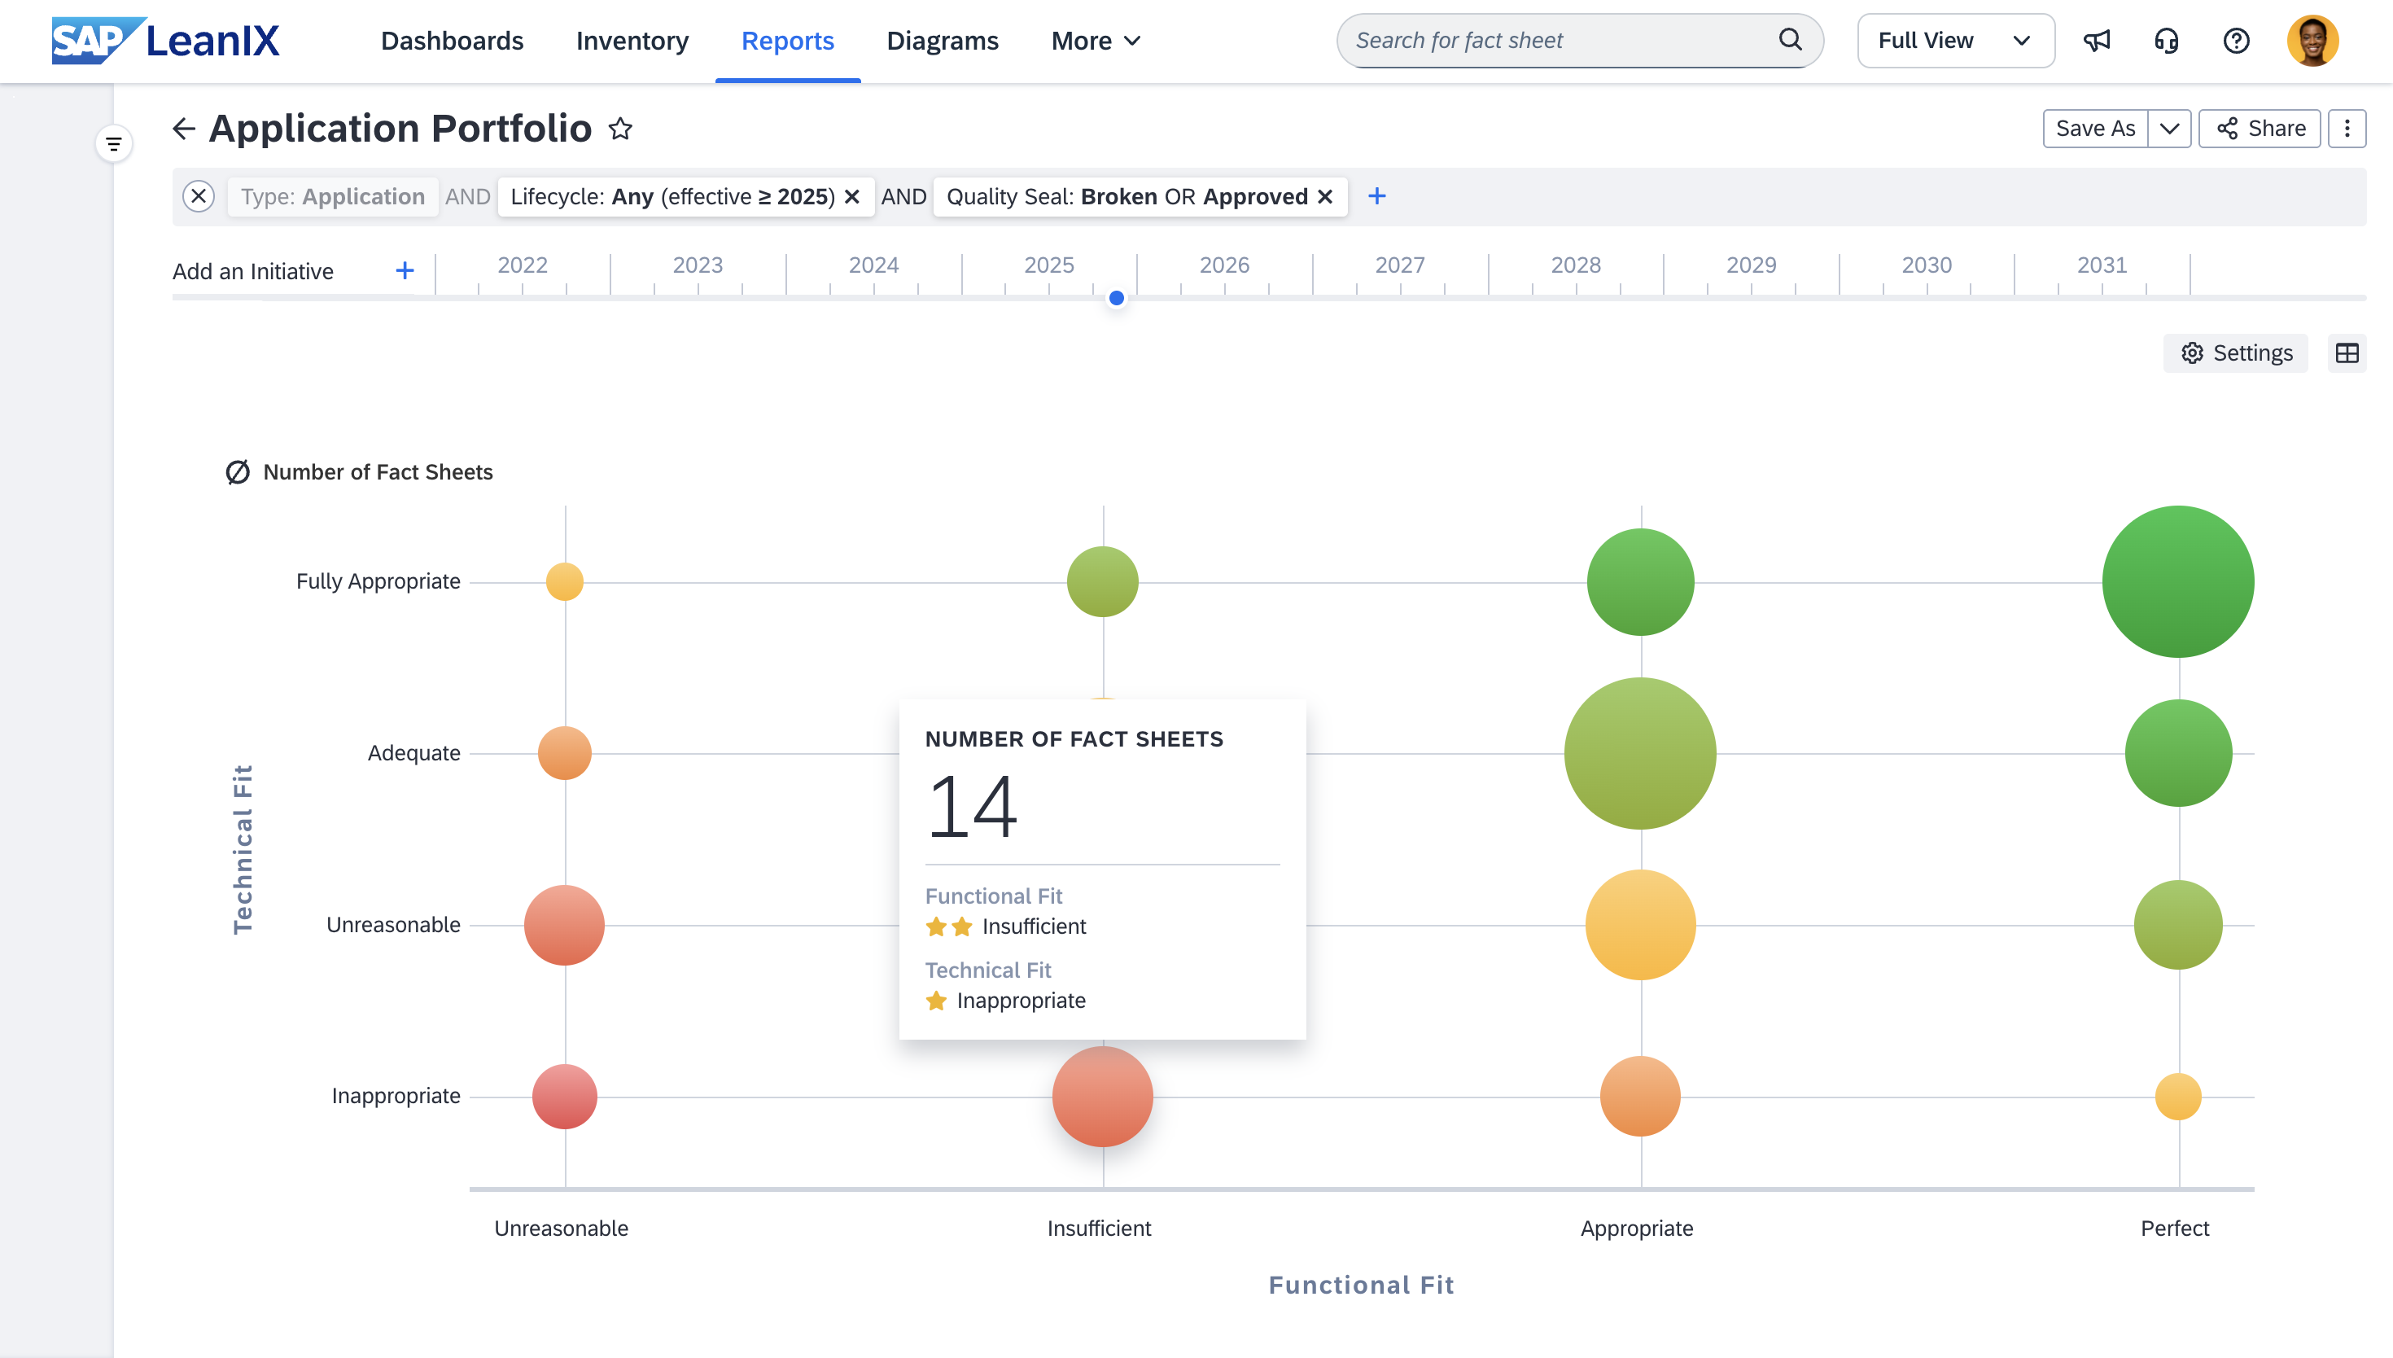Open report Settings

2235,353
